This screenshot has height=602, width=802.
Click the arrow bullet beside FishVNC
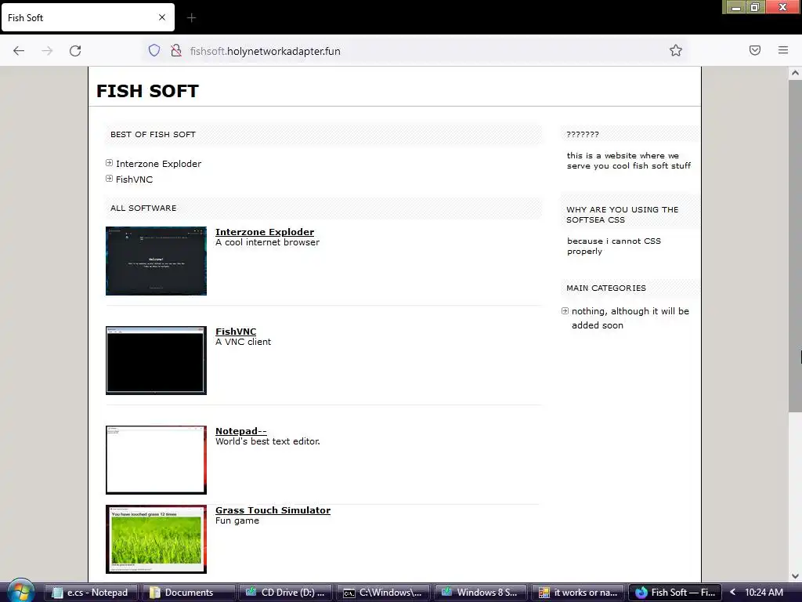point(109,179)
